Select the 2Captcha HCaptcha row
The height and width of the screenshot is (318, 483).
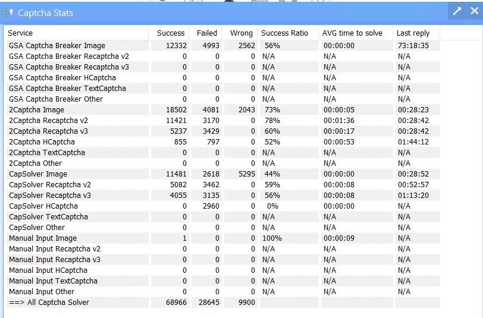click(x=223, y=142)
